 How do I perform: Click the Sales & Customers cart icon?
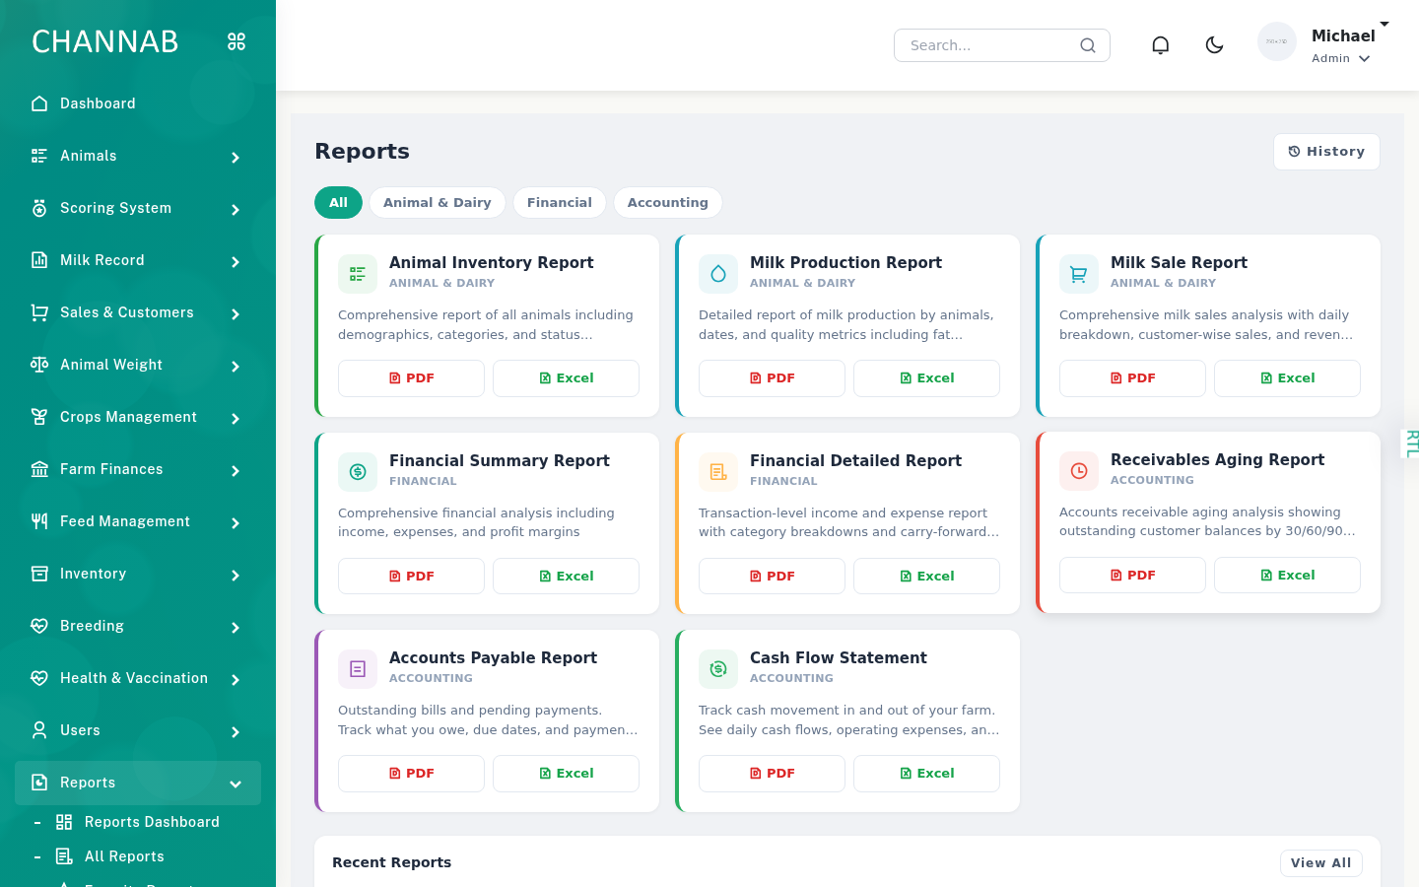pos(39,312)
